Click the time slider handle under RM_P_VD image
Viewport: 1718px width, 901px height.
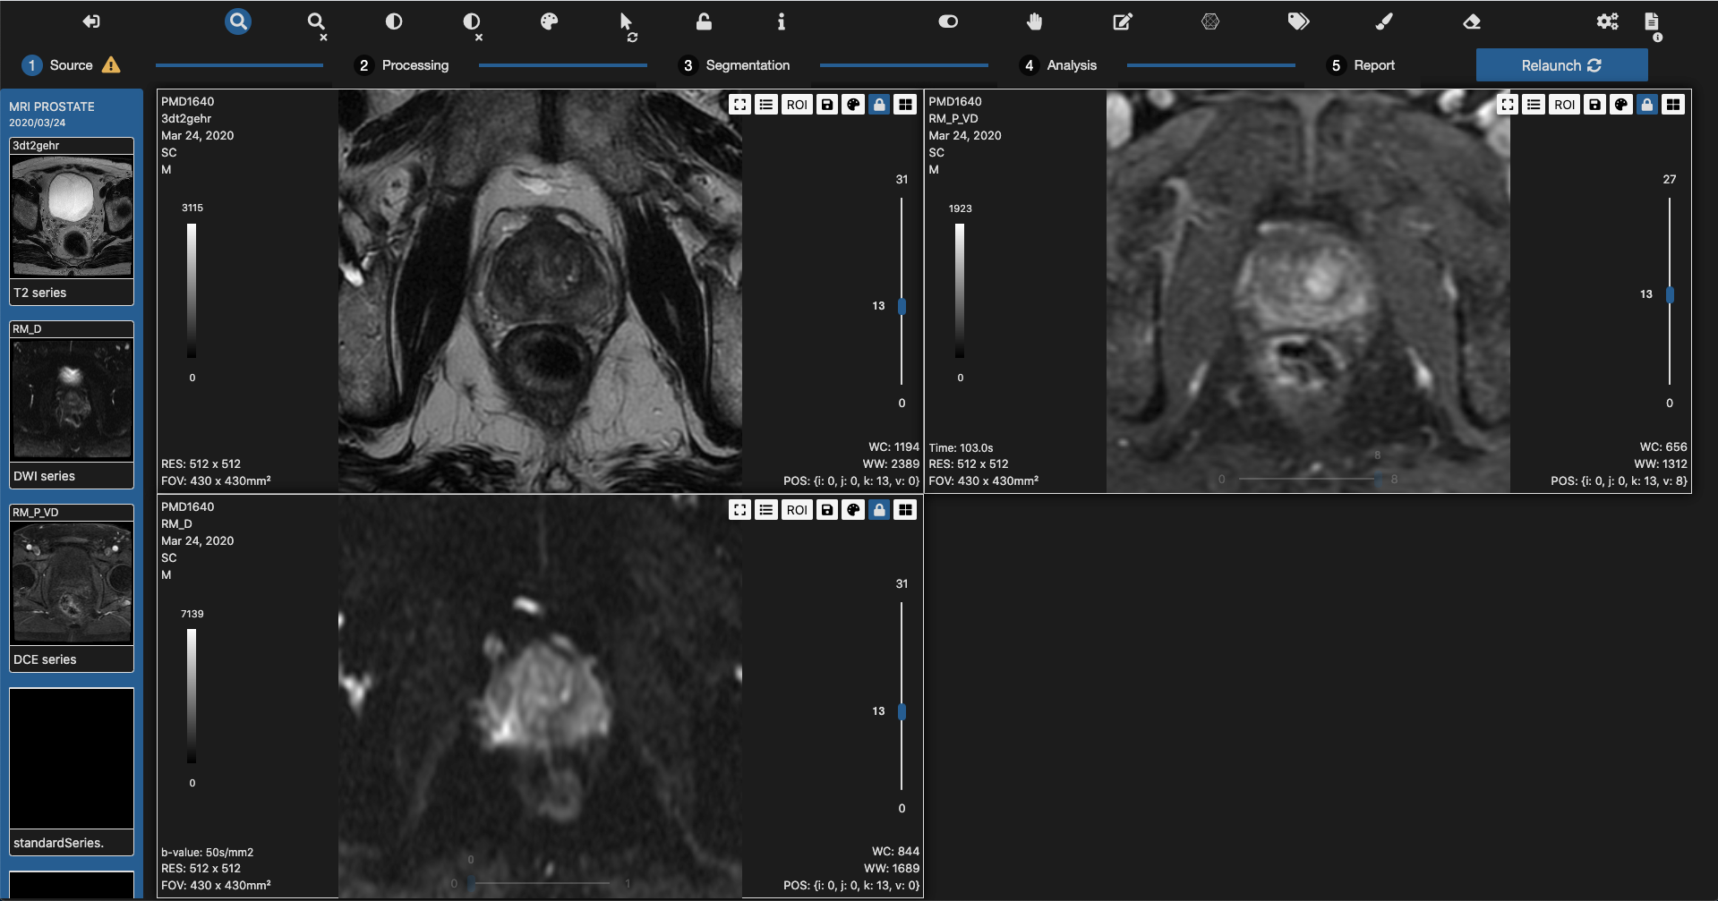(1379, 480)
